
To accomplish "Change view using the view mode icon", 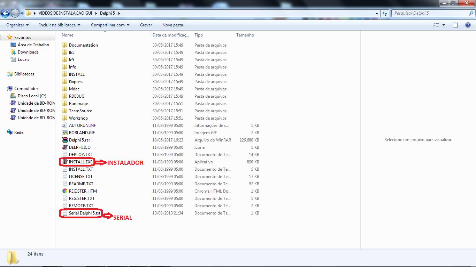I will click(436, 25).
